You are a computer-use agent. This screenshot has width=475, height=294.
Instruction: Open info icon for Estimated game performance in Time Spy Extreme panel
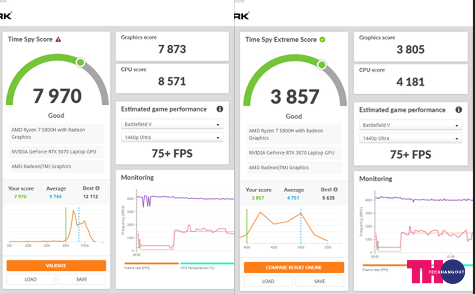click(459, 110)
